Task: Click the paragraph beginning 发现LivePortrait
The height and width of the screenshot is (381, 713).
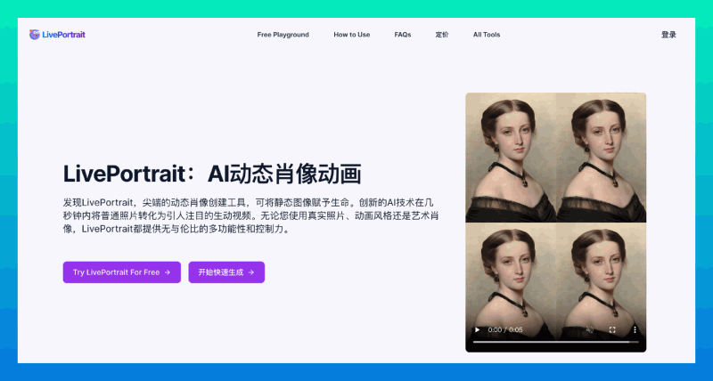Action: click(x=250, y=215)
